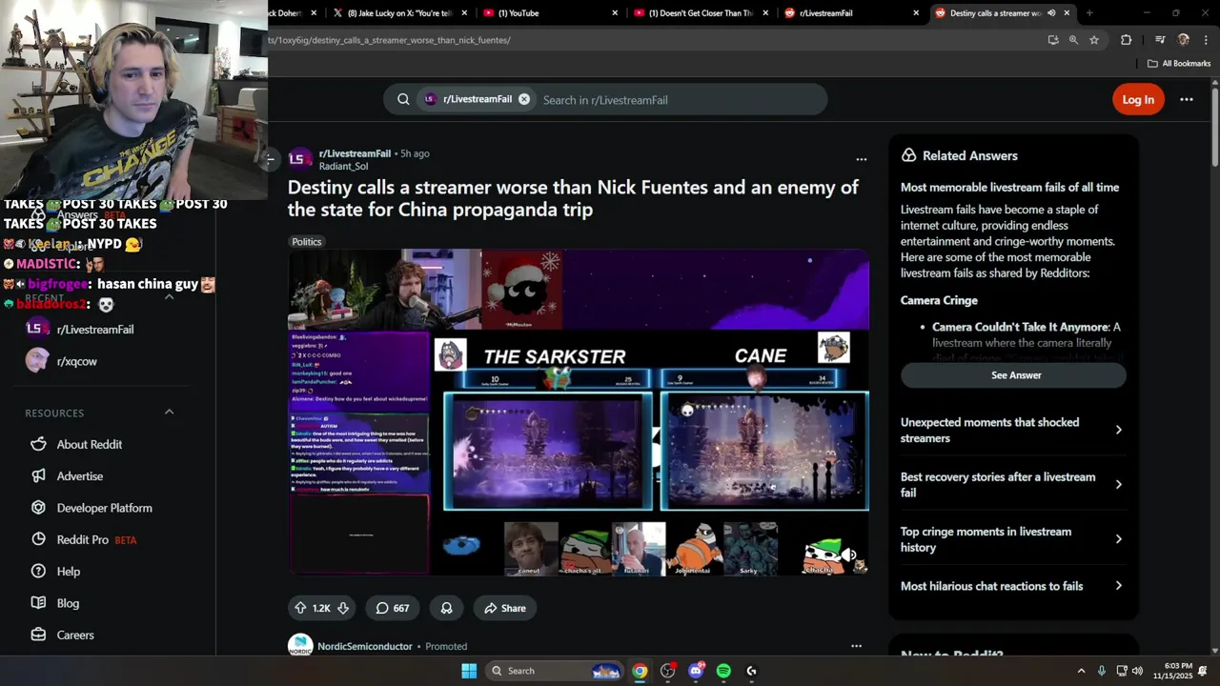
Task: Open OBS Studio from the taskbar
Action: pos(667,671)
